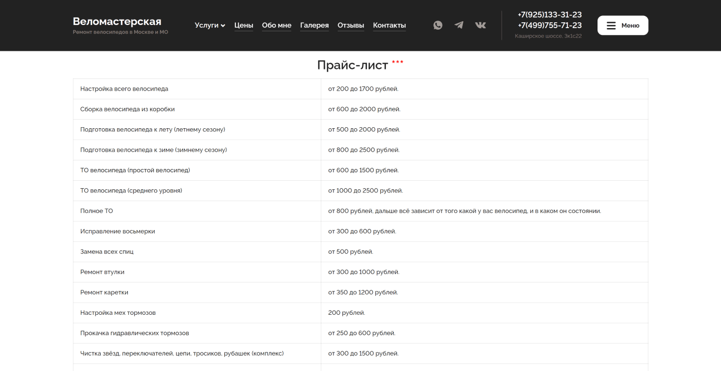Navigate to the Галерея section
The height and width of the screenshot is (371, 721).
[x=314, y=25]
